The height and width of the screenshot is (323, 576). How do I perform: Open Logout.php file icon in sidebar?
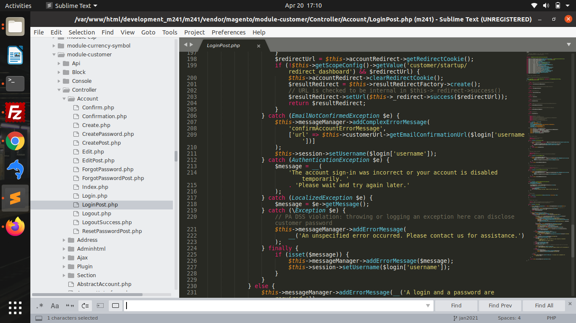point(76,214)
